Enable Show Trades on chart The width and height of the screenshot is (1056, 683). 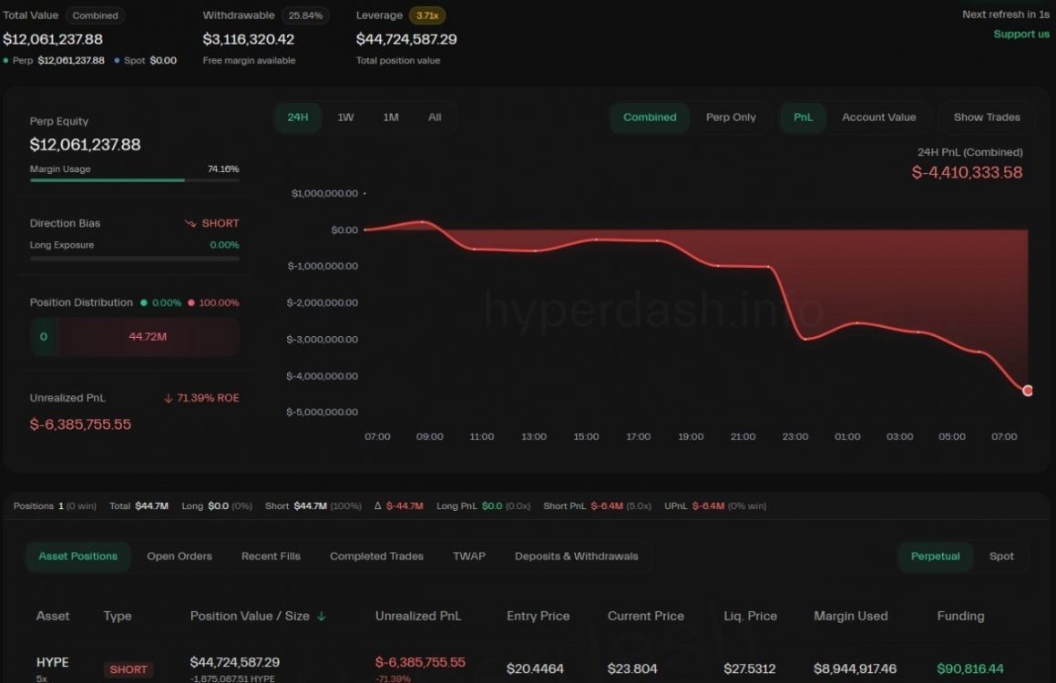tap(987, 117)
